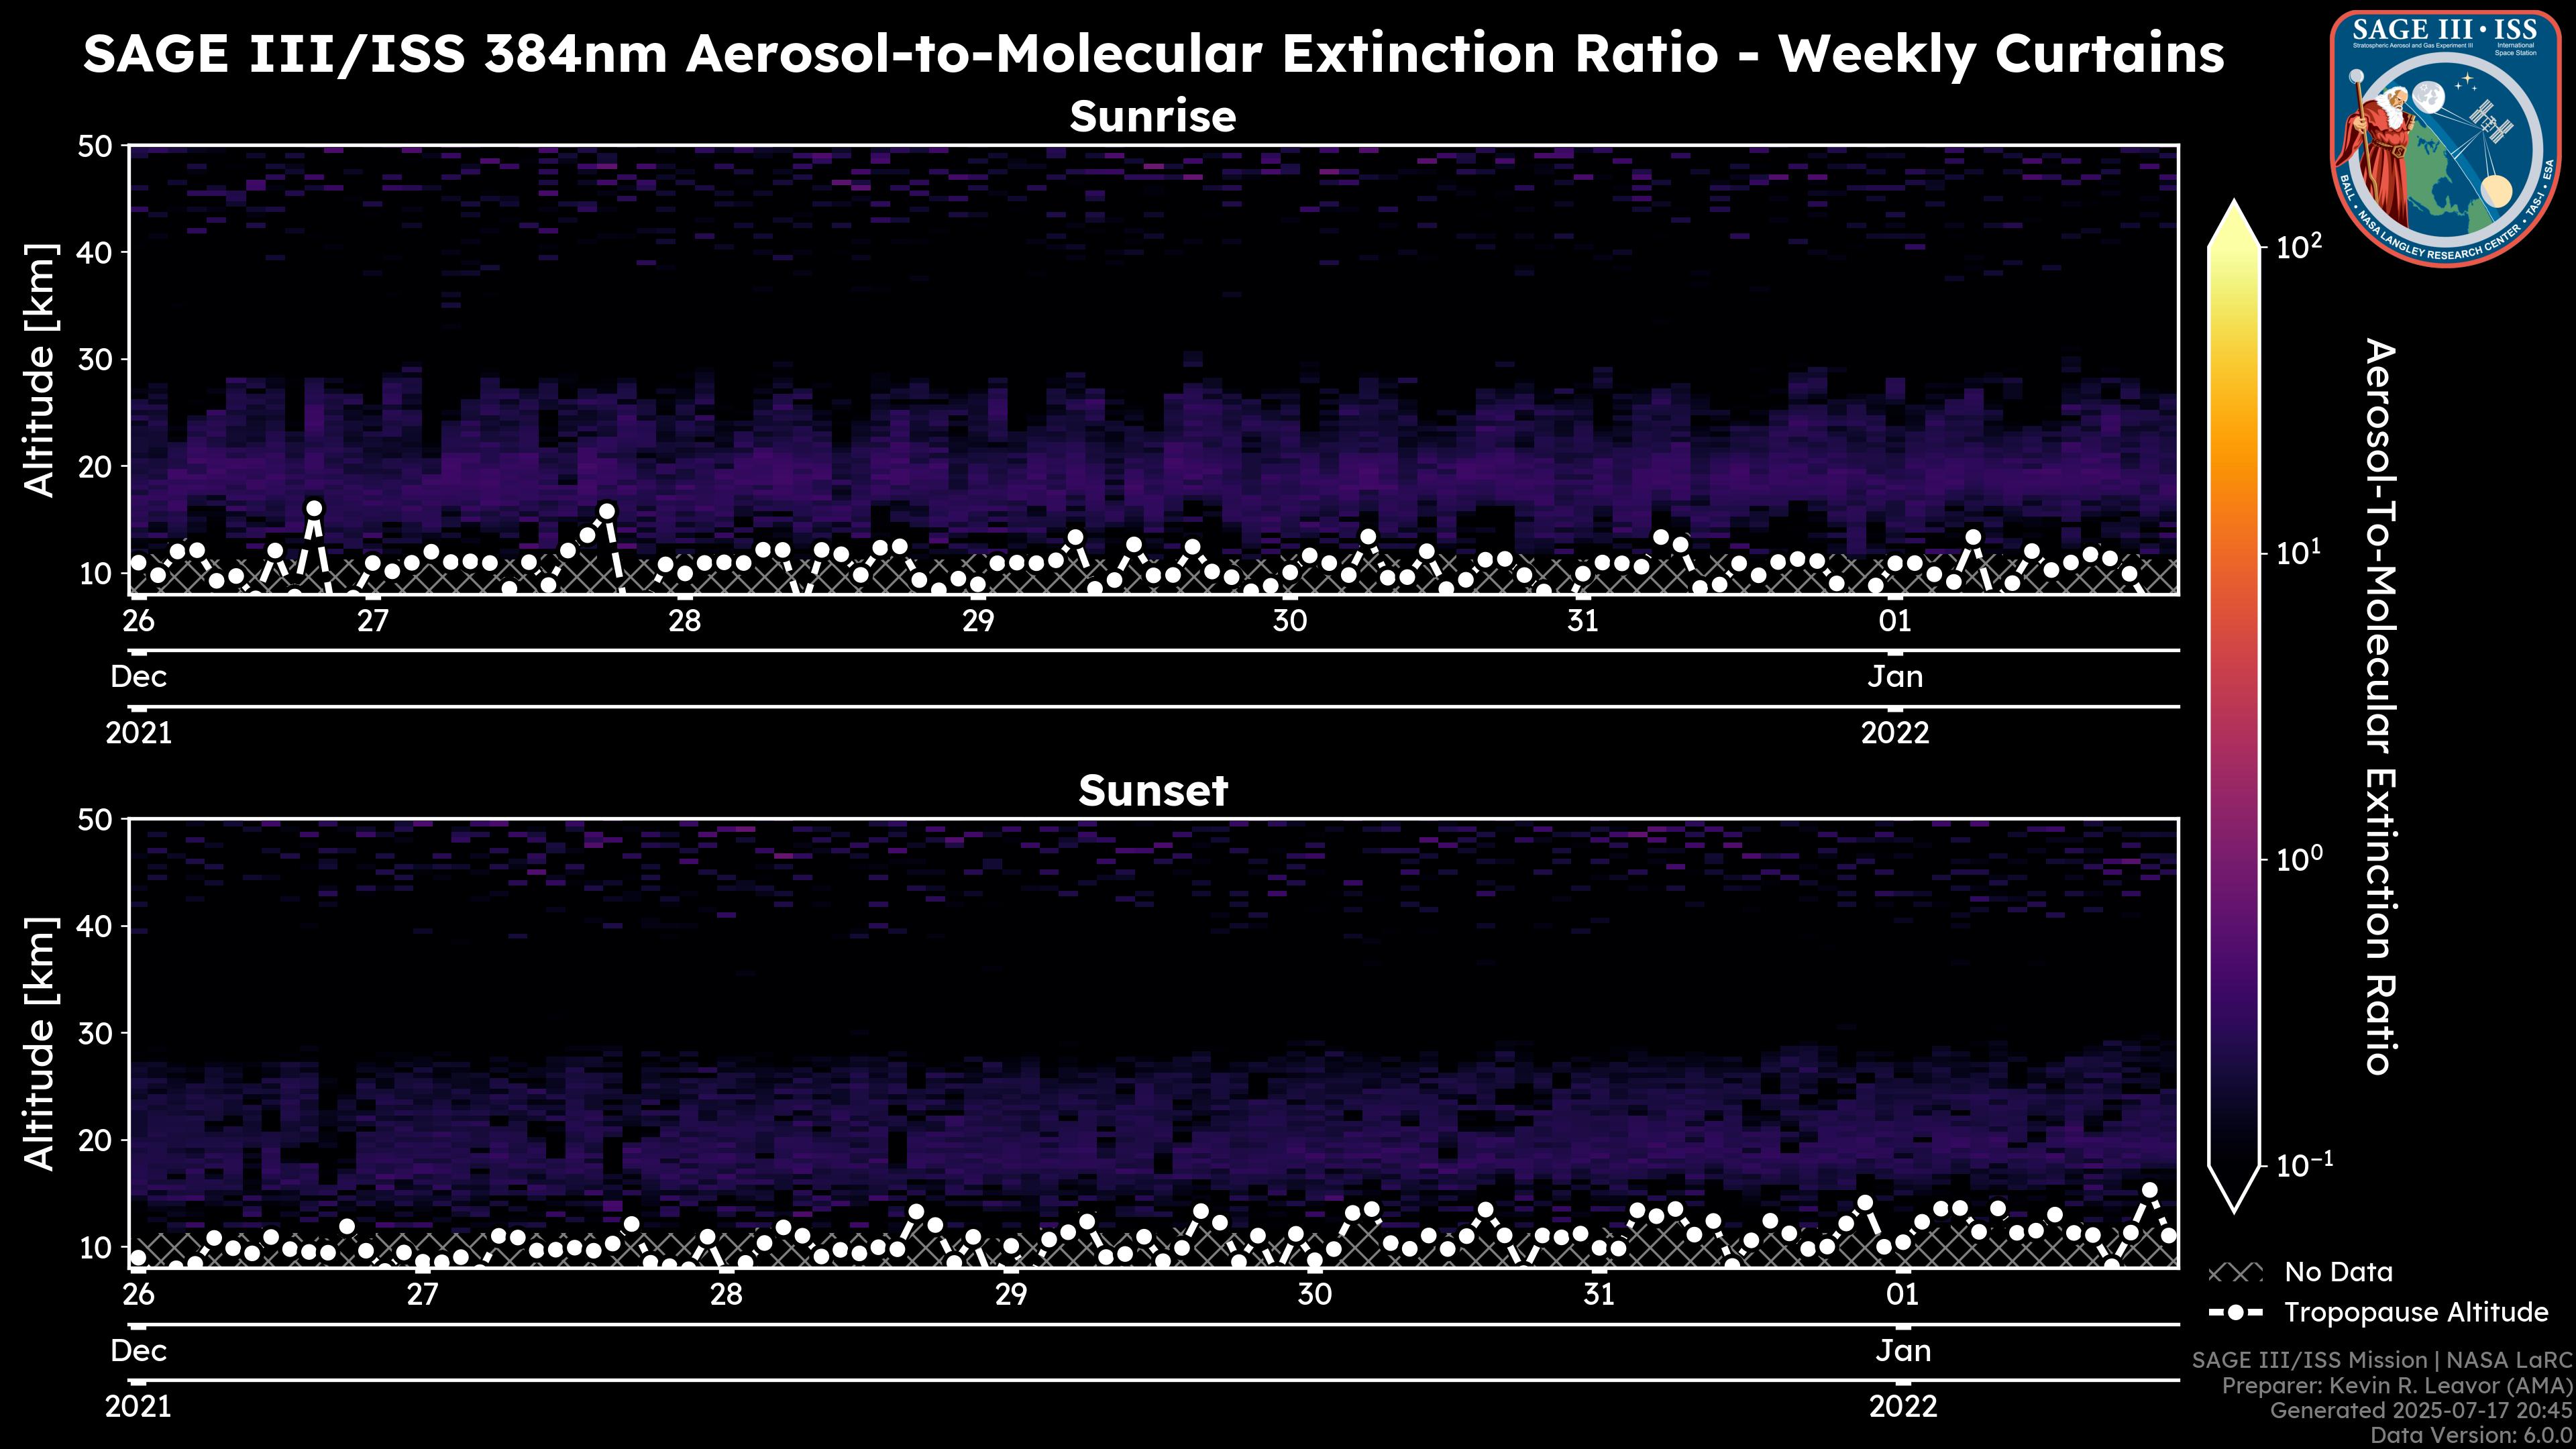This screenshot has width=2576, height=1449.
Task: Click the Sunset panel title
Action: (x=1152, y=791)
